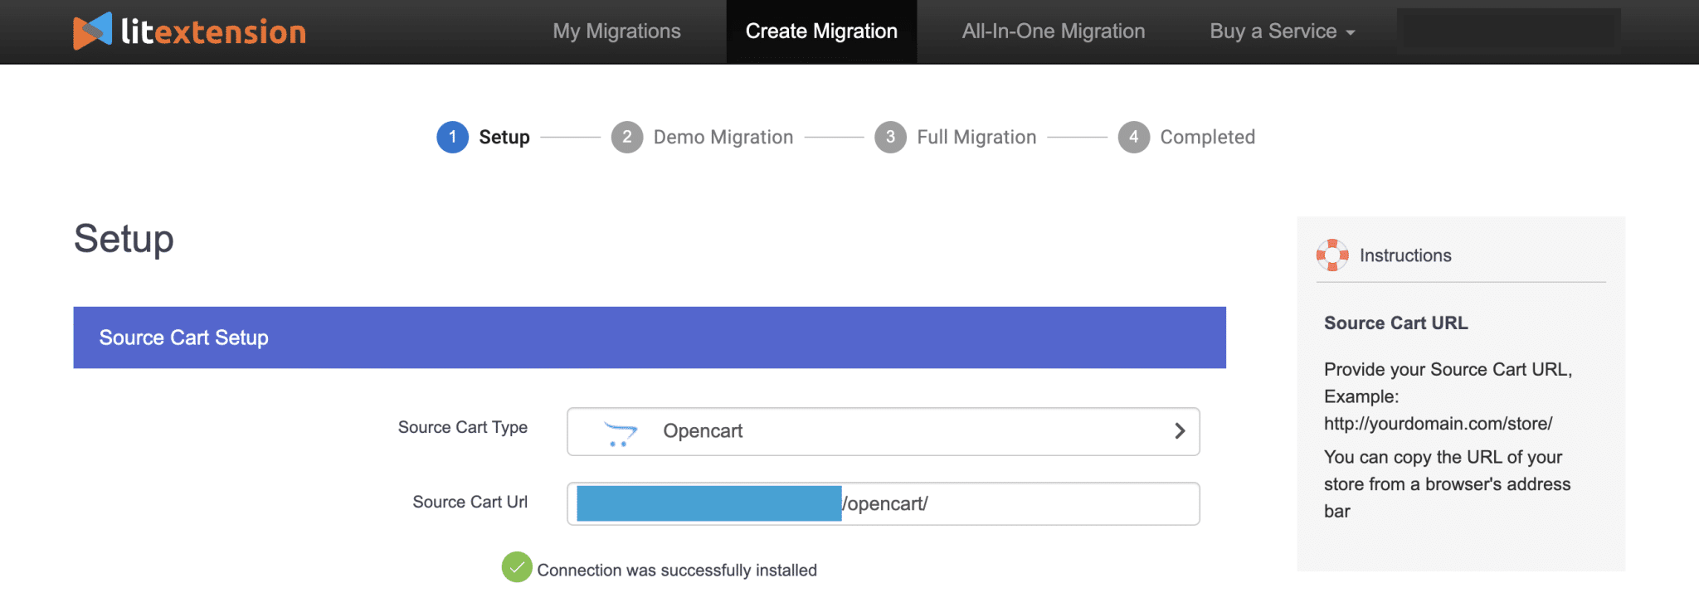Click the Completed step label
The image size is (1699, 612).
pyautogui.click(x=1207, y=137)
